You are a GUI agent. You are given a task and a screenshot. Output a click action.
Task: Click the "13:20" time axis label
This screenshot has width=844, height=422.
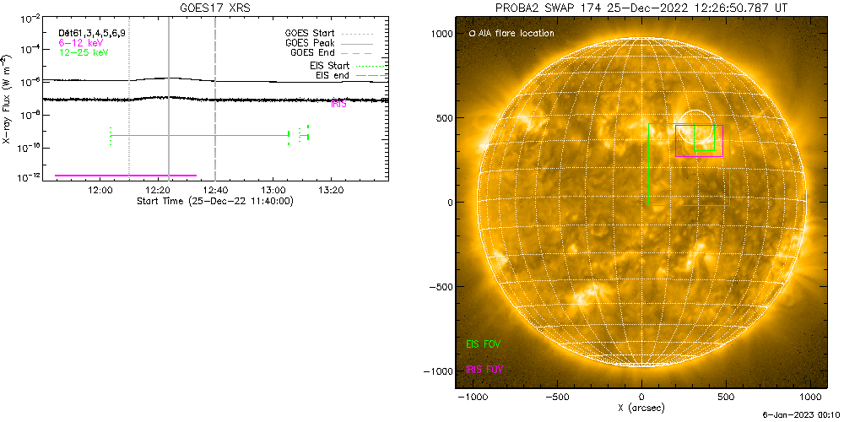click(x=331, y=190)
